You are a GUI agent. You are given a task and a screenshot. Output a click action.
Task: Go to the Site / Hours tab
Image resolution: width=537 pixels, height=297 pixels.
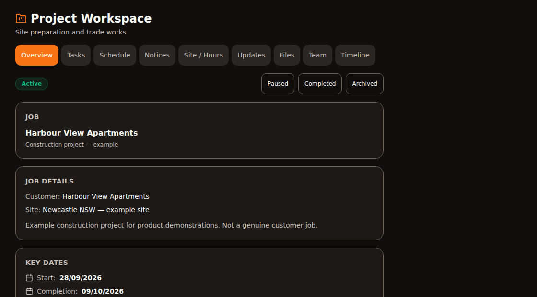tap(203, 55)
